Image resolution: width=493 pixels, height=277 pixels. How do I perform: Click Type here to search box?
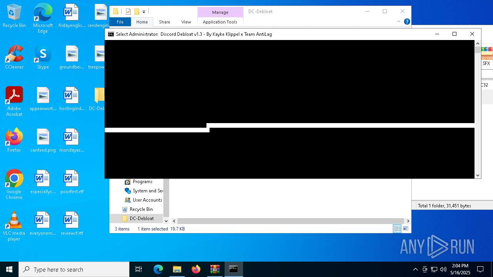pos(74,269)
